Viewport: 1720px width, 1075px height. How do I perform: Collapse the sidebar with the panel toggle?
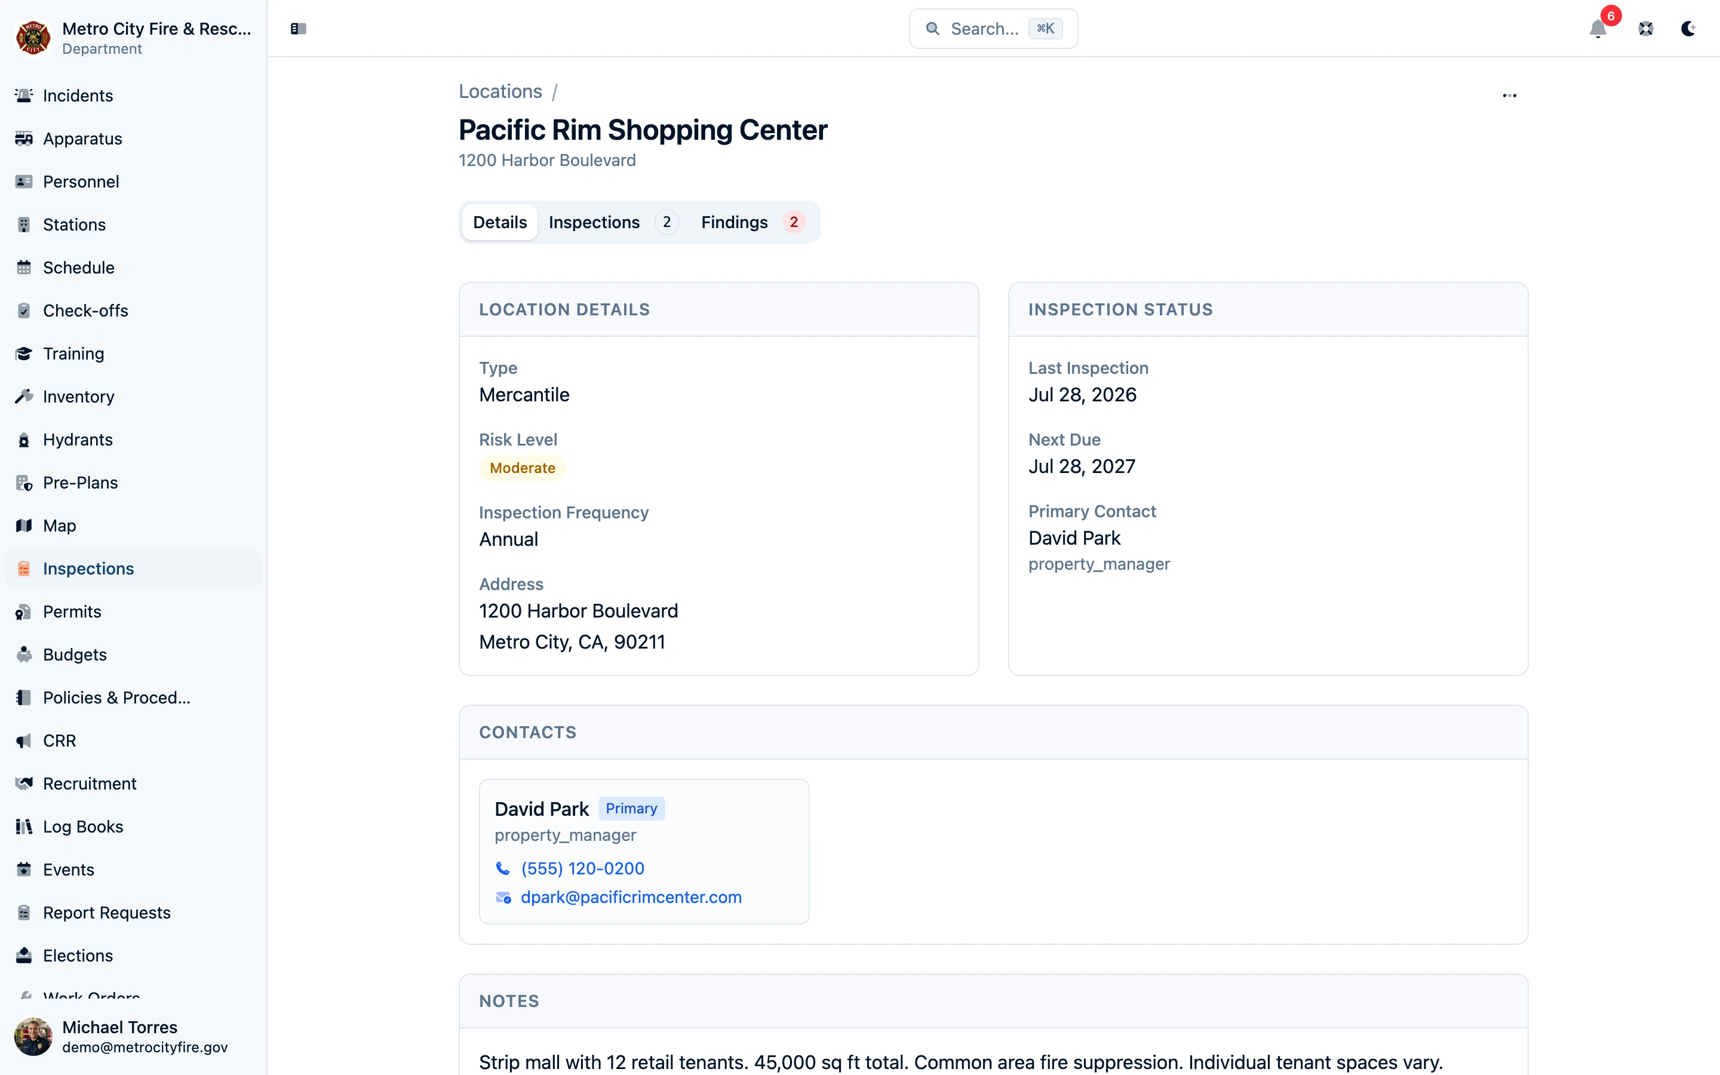[299, 29]
